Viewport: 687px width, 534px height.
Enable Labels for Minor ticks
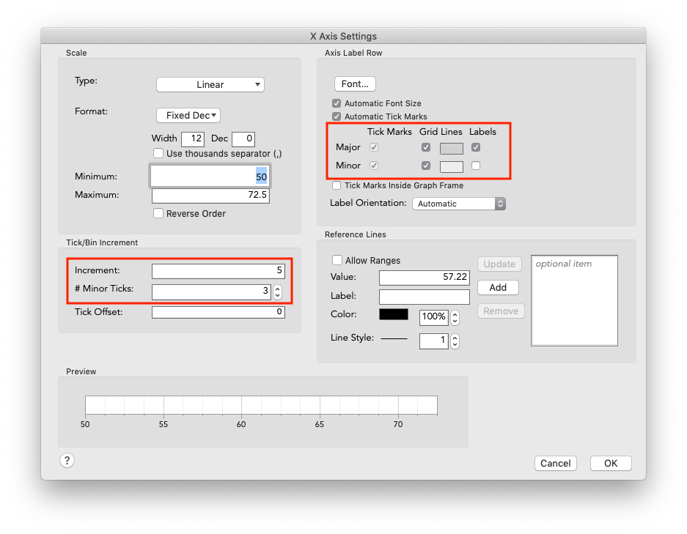pos(474,166)
